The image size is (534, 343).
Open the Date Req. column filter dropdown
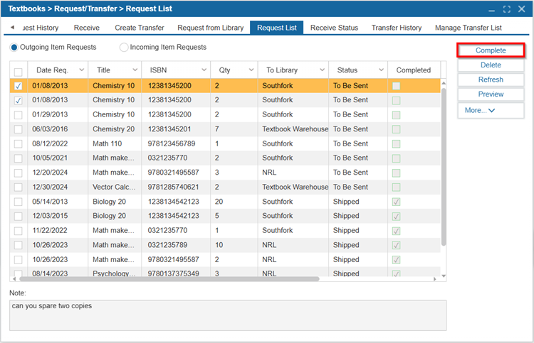point(82,70)
